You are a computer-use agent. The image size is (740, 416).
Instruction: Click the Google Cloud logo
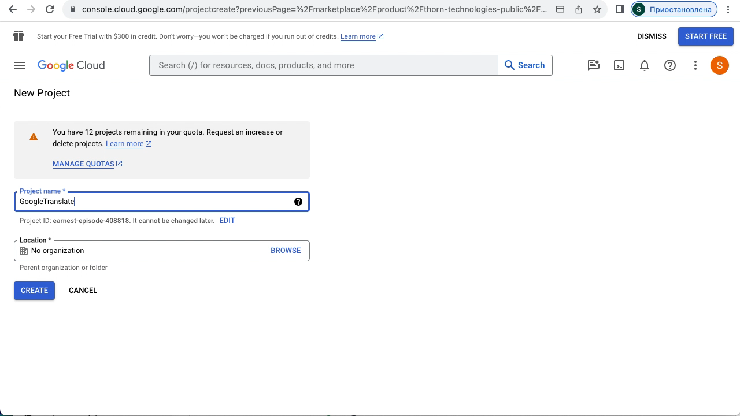[71, 65]
